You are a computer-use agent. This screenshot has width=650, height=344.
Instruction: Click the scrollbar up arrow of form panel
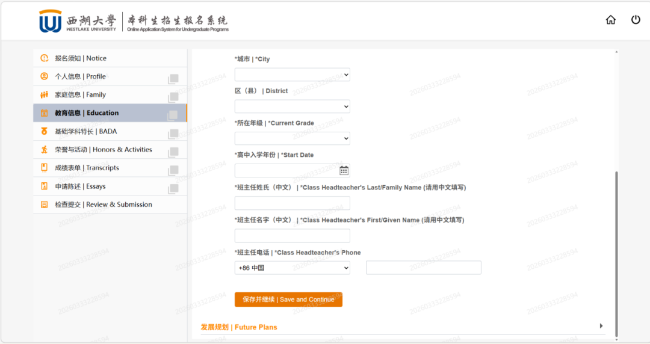[616, 52]
